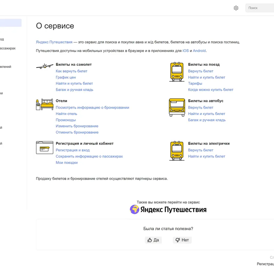The image size is (274, 274).
Task: Open the "Тарифы" train link
Action: click(195, 84)
